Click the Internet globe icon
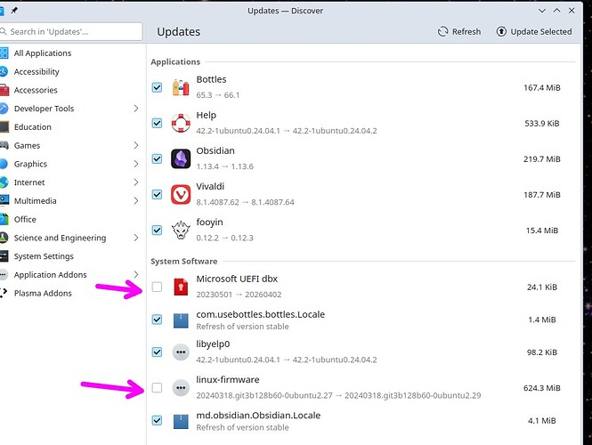The image size is (592, 445). point(4,182)
